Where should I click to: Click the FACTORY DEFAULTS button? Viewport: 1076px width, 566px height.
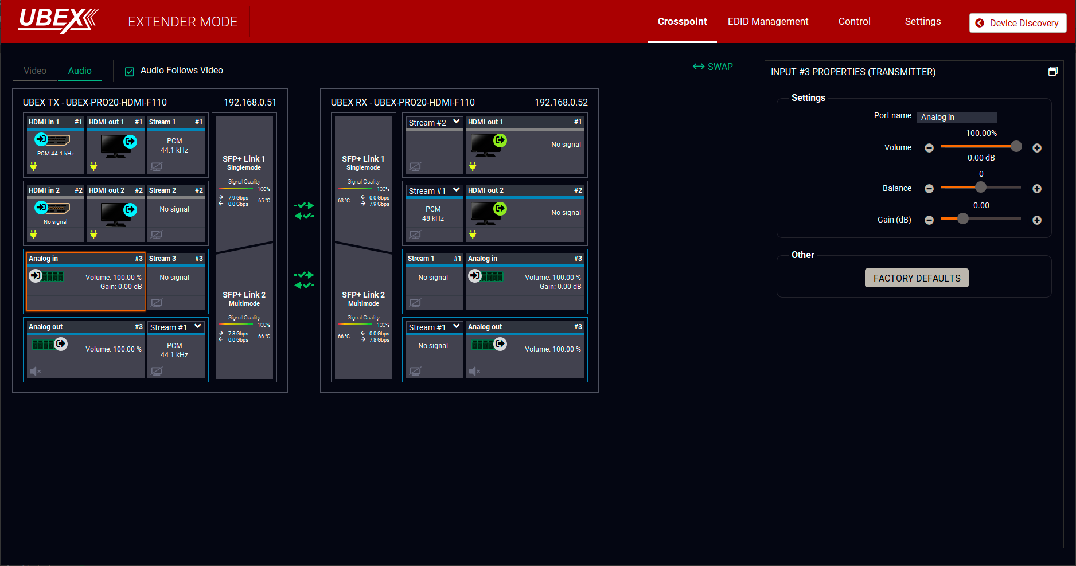tap(917, 278)
